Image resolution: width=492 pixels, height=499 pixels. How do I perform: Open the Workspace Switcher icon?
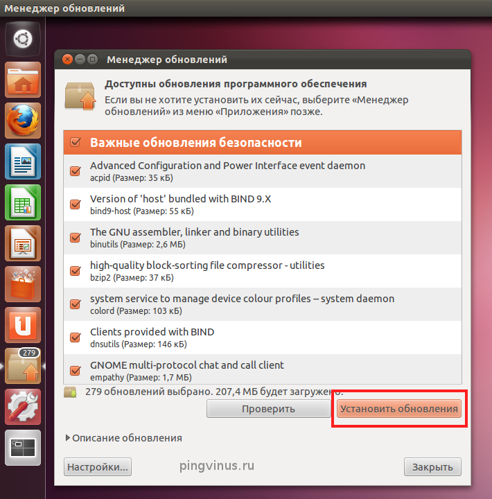coord(23,448)
